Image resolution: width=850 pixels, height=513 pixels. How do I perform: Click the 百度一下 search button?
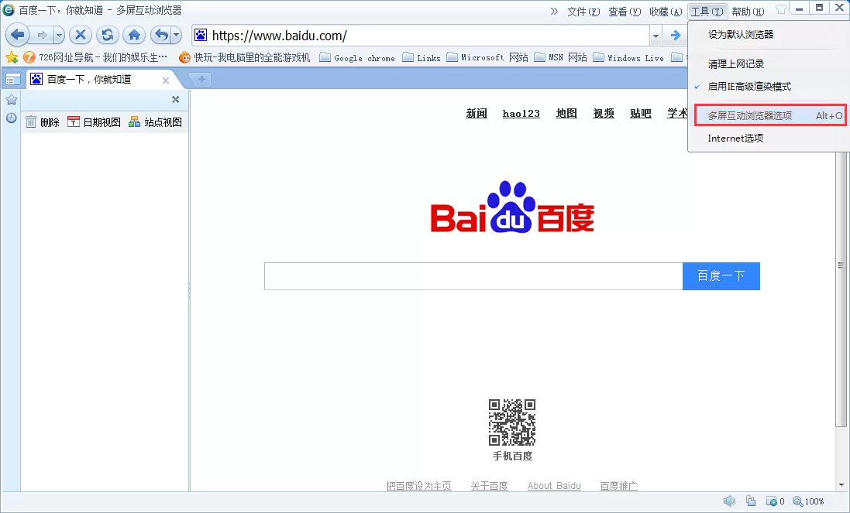point(721,276)
